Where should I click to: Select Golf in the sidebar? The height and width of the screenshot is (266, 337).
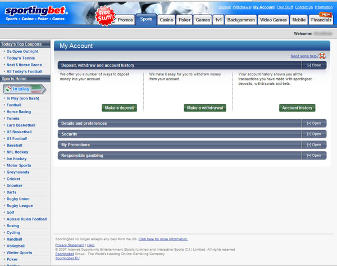point(10,212)
